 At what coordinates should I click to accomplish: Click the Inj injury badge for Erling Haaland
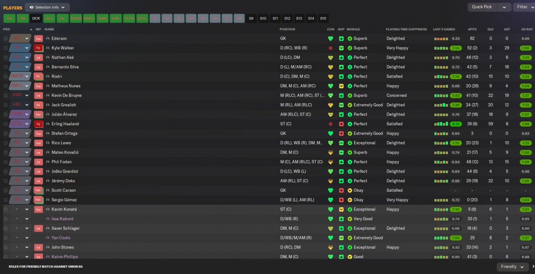click(38, 124)
